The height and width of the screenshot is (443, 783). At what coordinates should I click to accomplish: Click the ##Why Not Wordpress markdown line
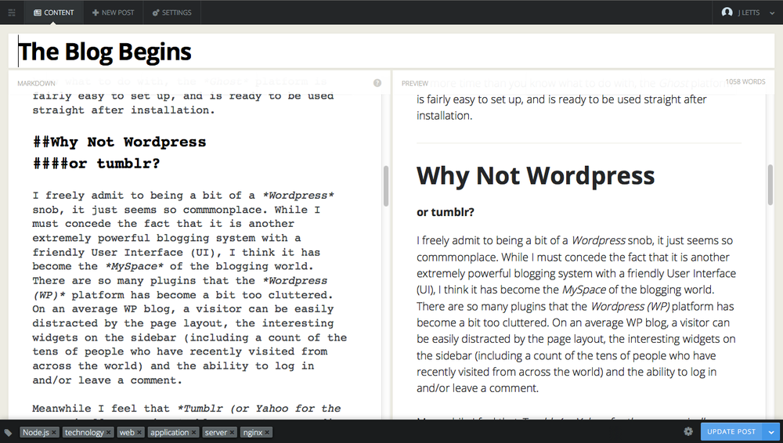pos(119,142)
